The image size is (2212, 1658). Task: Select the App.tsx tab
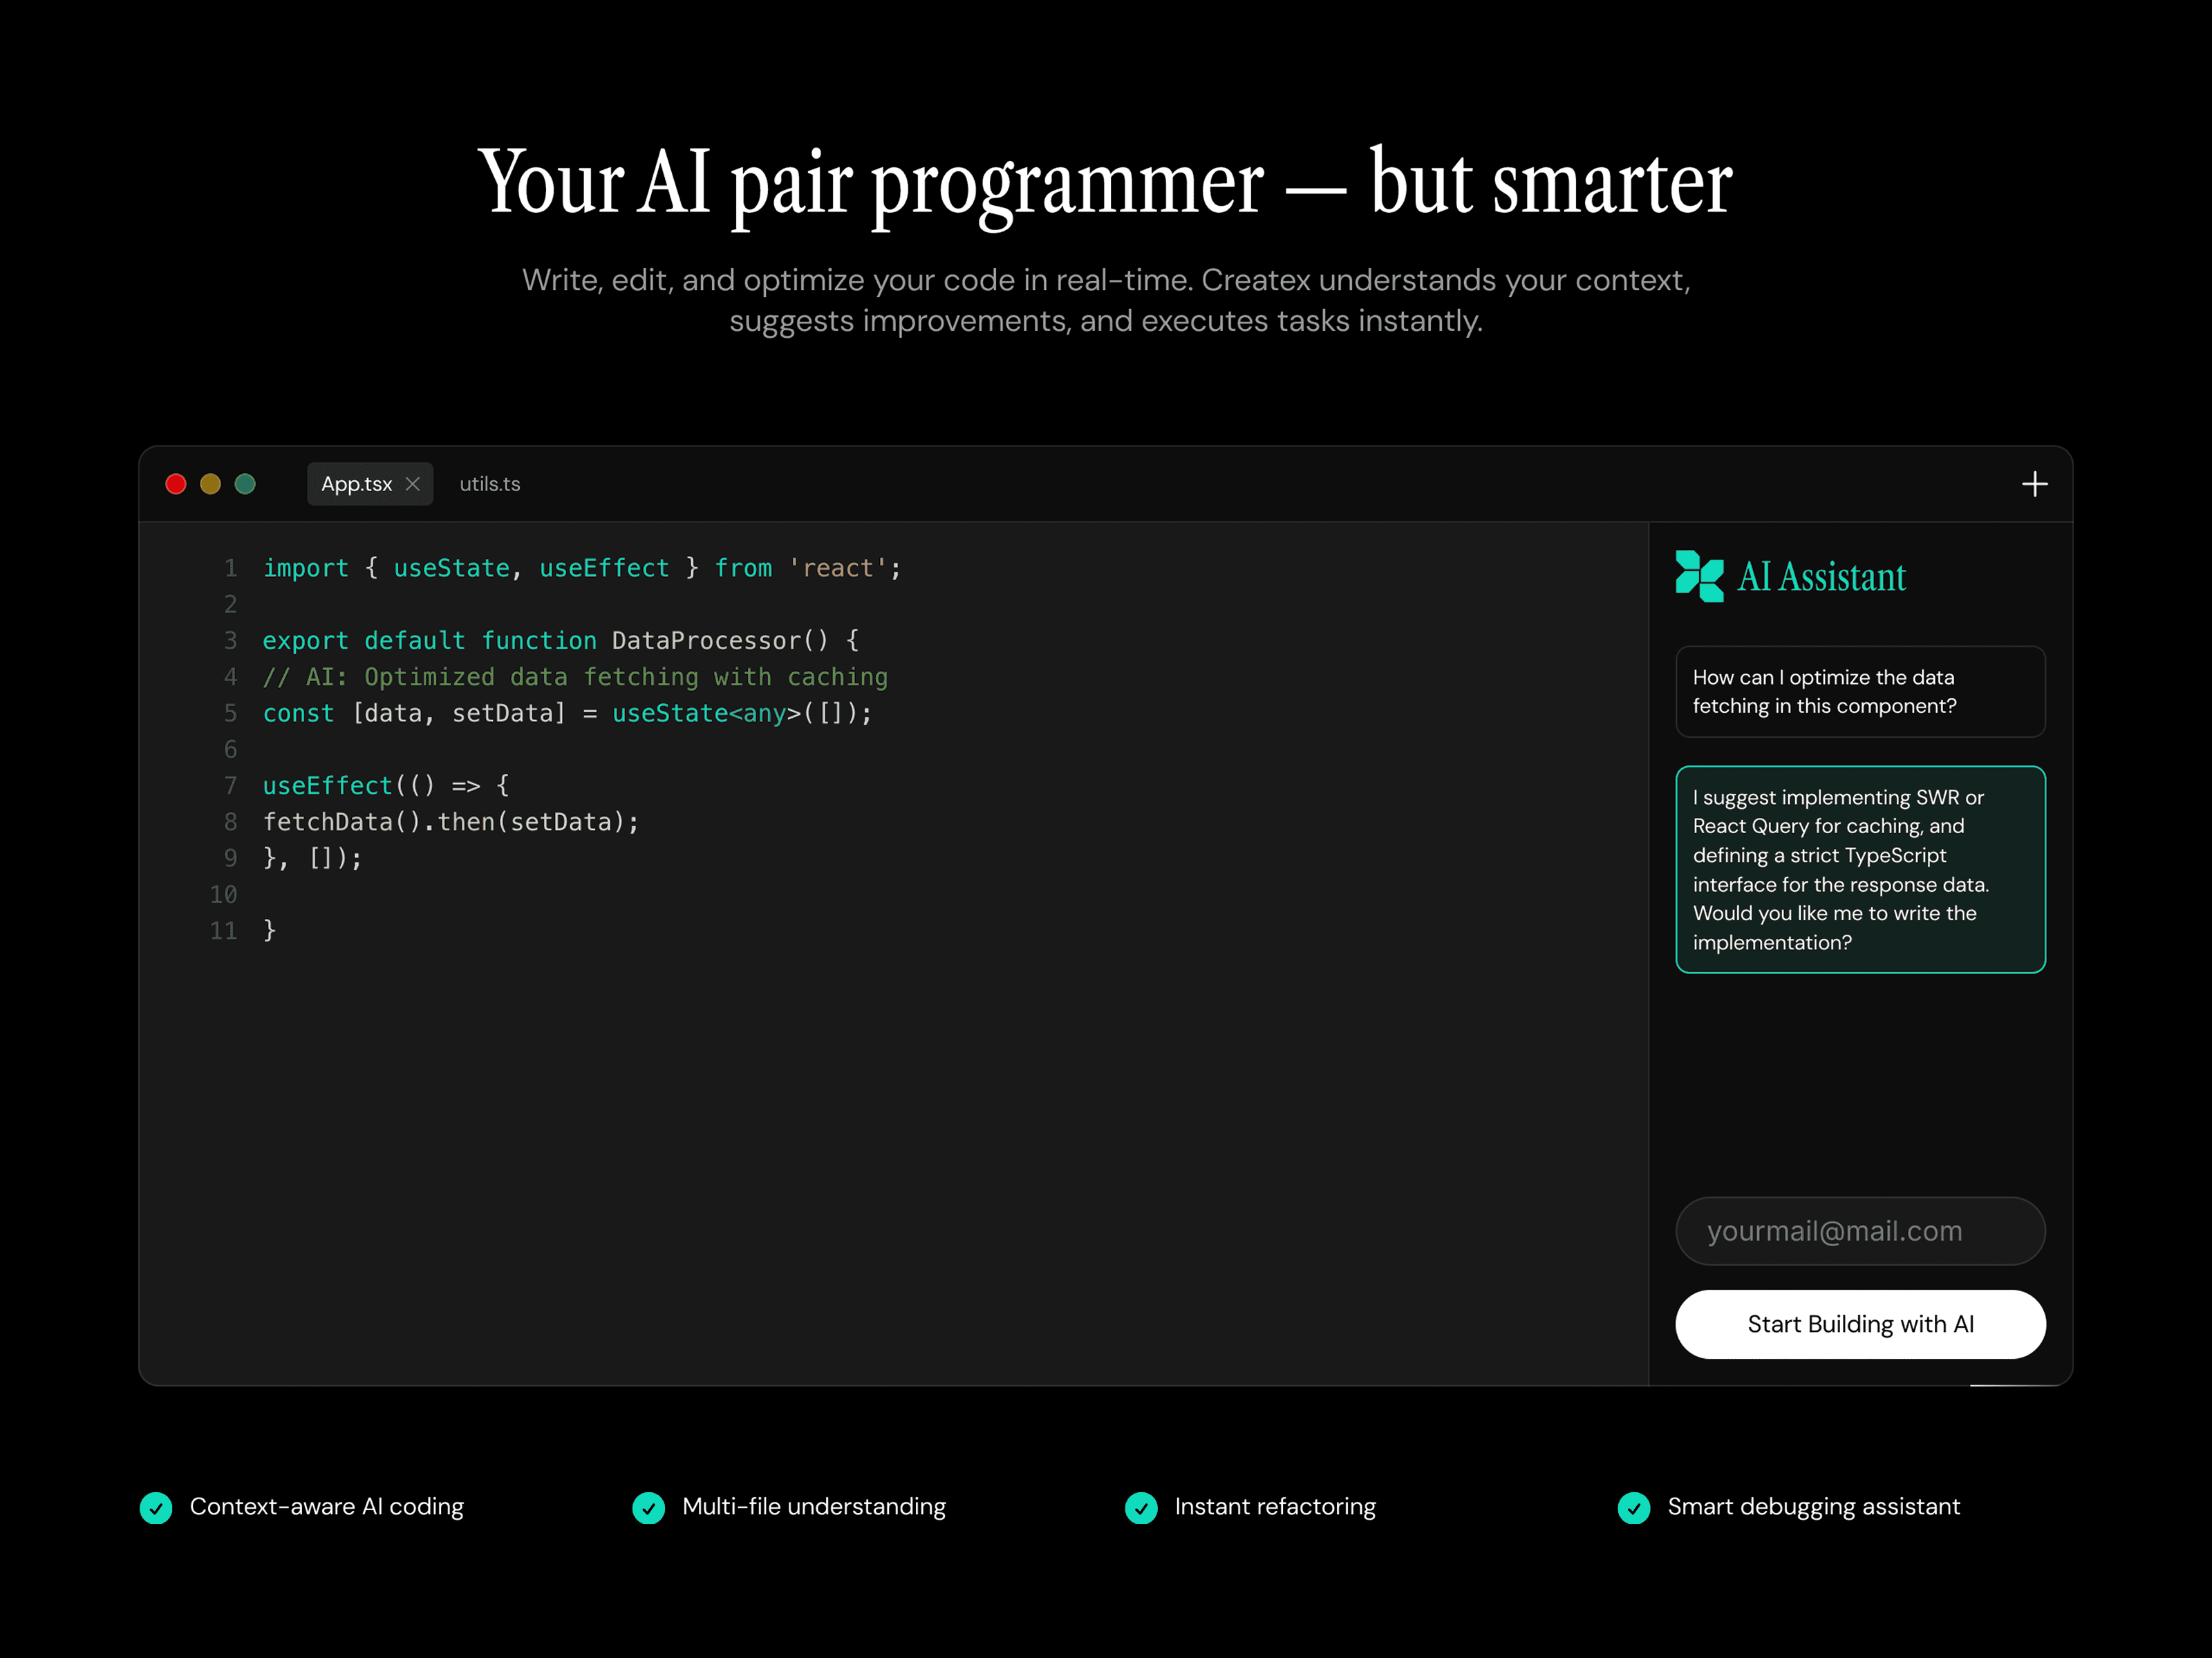357,484
